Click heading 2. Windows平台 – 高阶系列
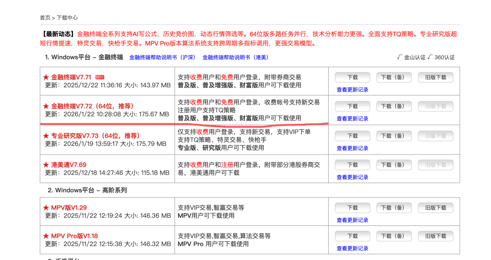 coord(87,190)
